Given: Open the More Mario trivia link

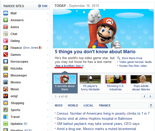Looking at the screenshot, I should 132,58.
